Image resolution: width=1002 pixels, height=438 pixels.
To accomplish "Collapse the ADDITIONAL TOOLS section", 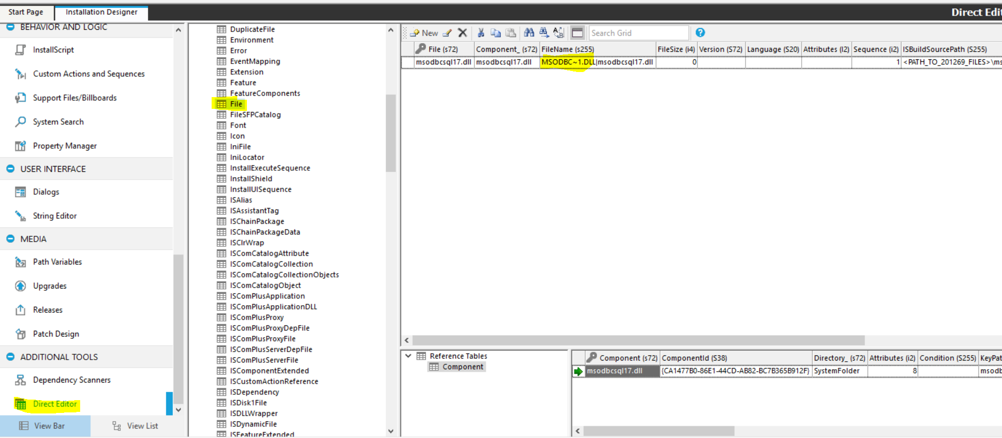I will 10,357.
